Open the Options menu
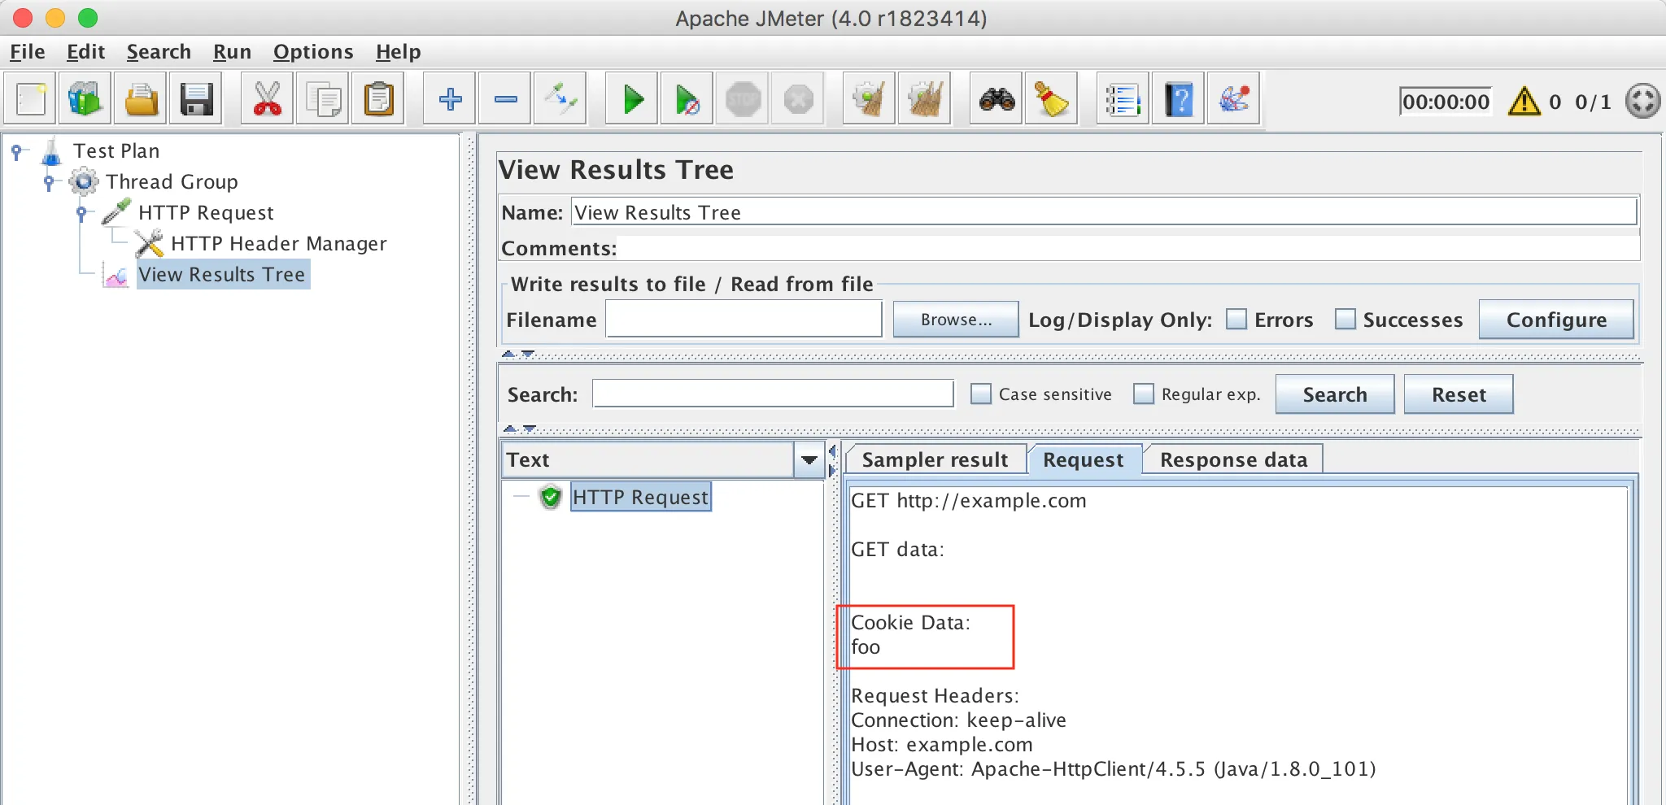This screenshot has width=1666, height=805. [x=313, y=52]
